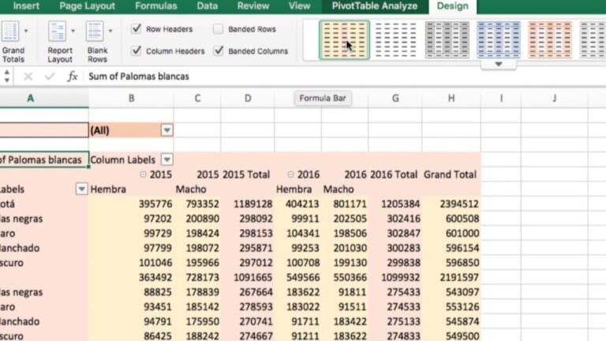606x341 pixels.
Task: Select the orange PivotTable style swatch
Action: click(x=549, y=39)
